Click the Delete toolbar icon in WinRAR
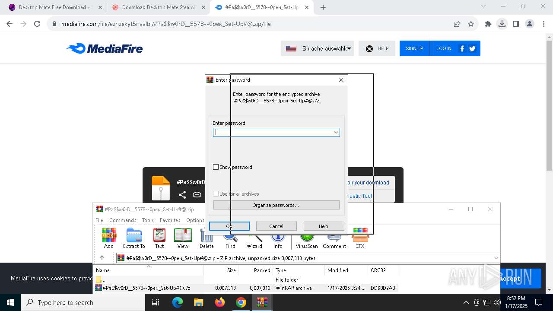553x311 pixels. click(x=207, y=238)
